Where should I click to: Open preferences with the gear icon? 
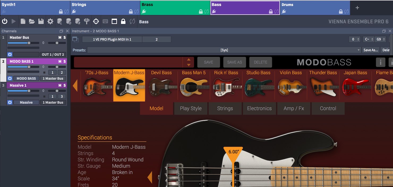[x=50, y=21]
